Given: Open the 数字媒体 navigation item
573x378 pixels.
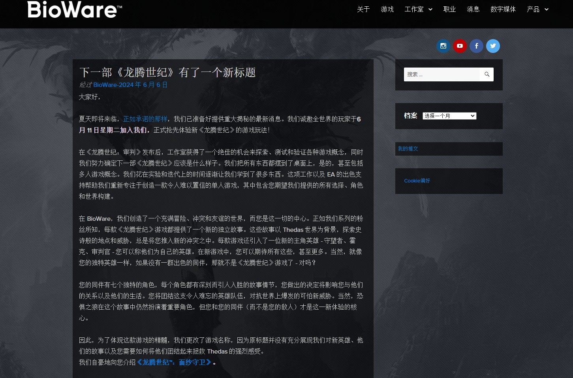Looking at the screenshot, I should [x=503, y=9].
